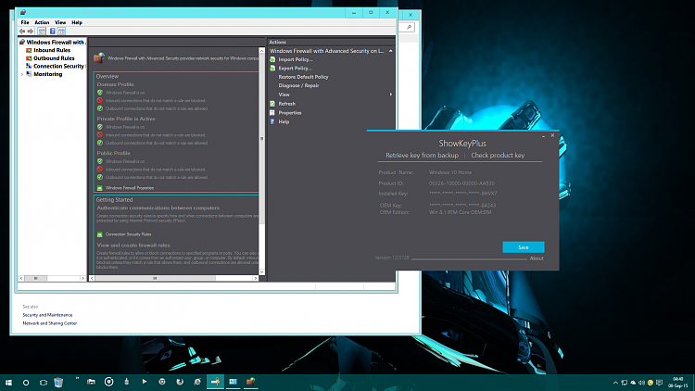695x391 pixels.
Task: Click the Help action in Actions pane
Action: pyautogui.click(x=284, y=121)
